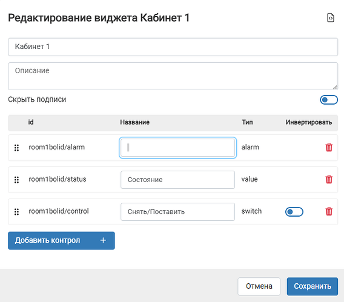Viewport: 344px width, 302px height.
Task: Focus the widget name field 'Кабинет 1'
Action: pyautogui.click(x=173, y=47)
